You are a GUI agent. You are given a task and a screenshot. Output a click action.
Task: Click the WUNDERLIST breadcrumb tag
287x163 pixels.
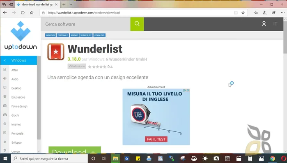[x=86, y=35]
